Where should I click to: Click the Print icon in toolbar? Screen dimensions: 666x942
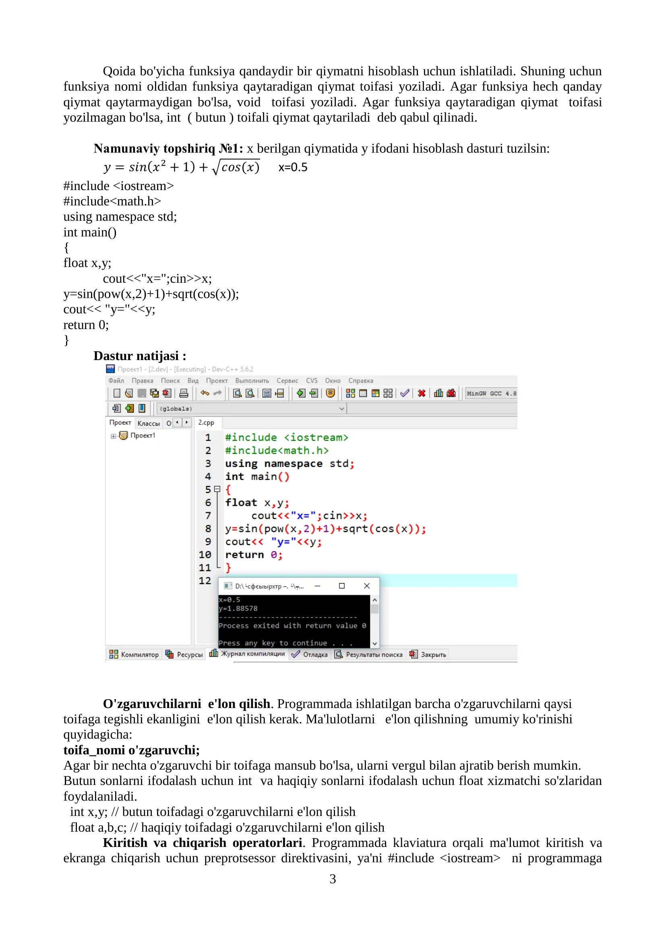point(184,393)
